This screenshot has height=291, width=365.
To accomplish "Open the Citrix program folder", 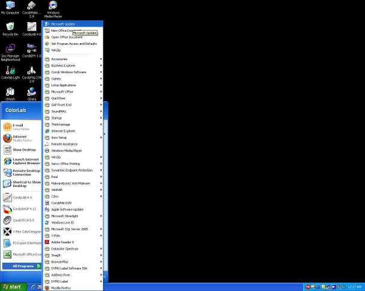I will pos(73,196).
